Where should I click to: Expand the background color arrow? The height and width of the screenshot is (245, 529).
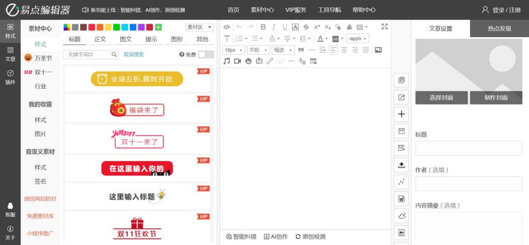click(x=342, y=39)
